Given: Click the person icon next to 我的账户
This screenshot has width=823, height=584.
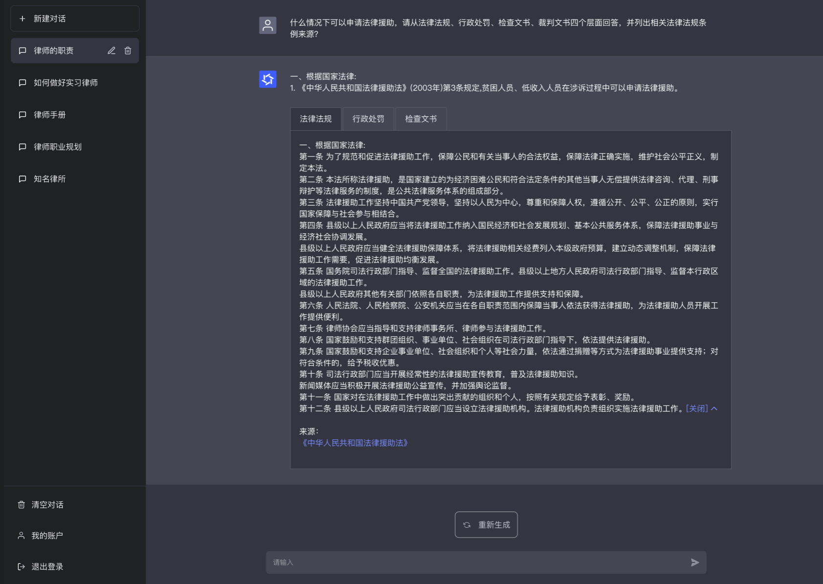Looking at the screenshot, I should pos(22,536).
